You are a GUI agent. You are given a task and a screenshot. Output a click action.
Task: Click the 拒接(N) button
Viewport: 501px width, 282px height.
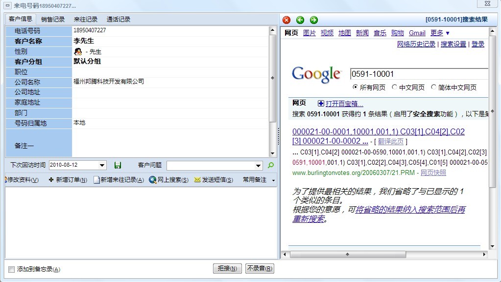227,269
